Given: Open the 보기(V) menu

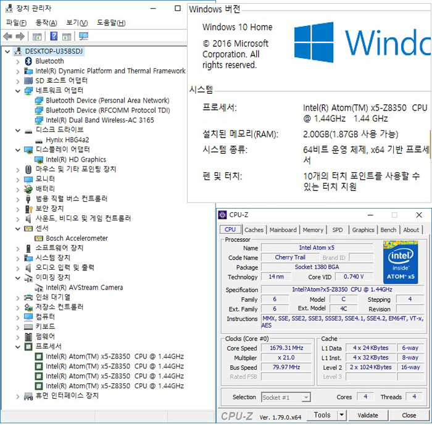Looking at the screenshot, I should tap(77, 23).
